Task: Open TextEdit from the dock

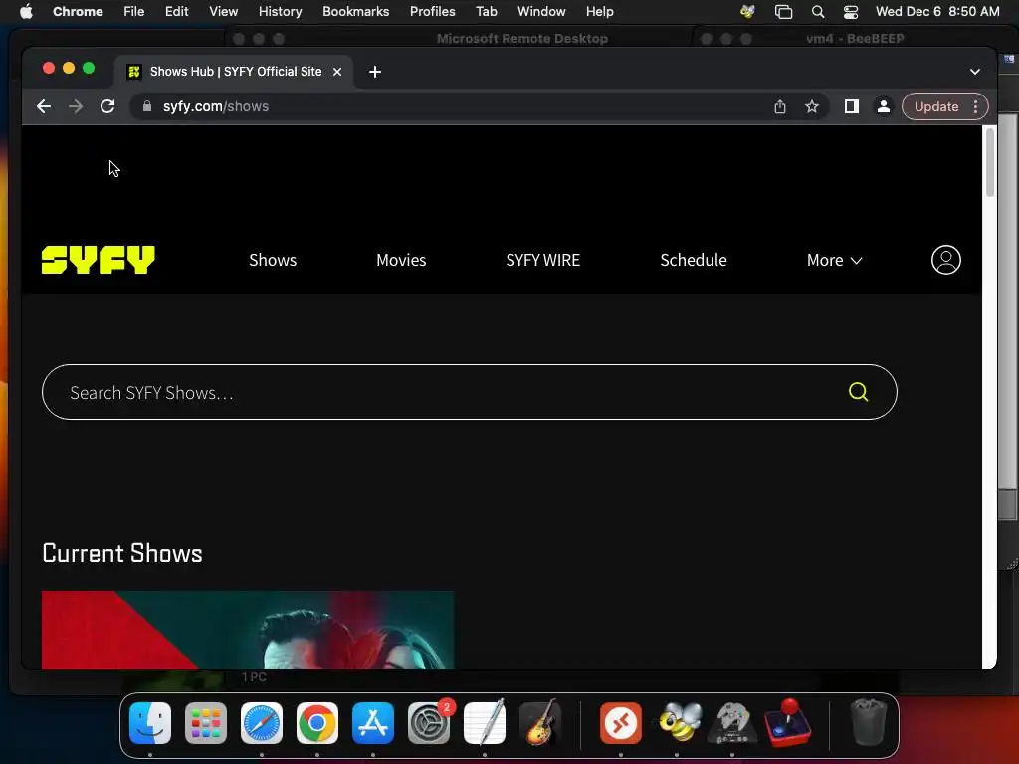Action: (x=485, y=723)
